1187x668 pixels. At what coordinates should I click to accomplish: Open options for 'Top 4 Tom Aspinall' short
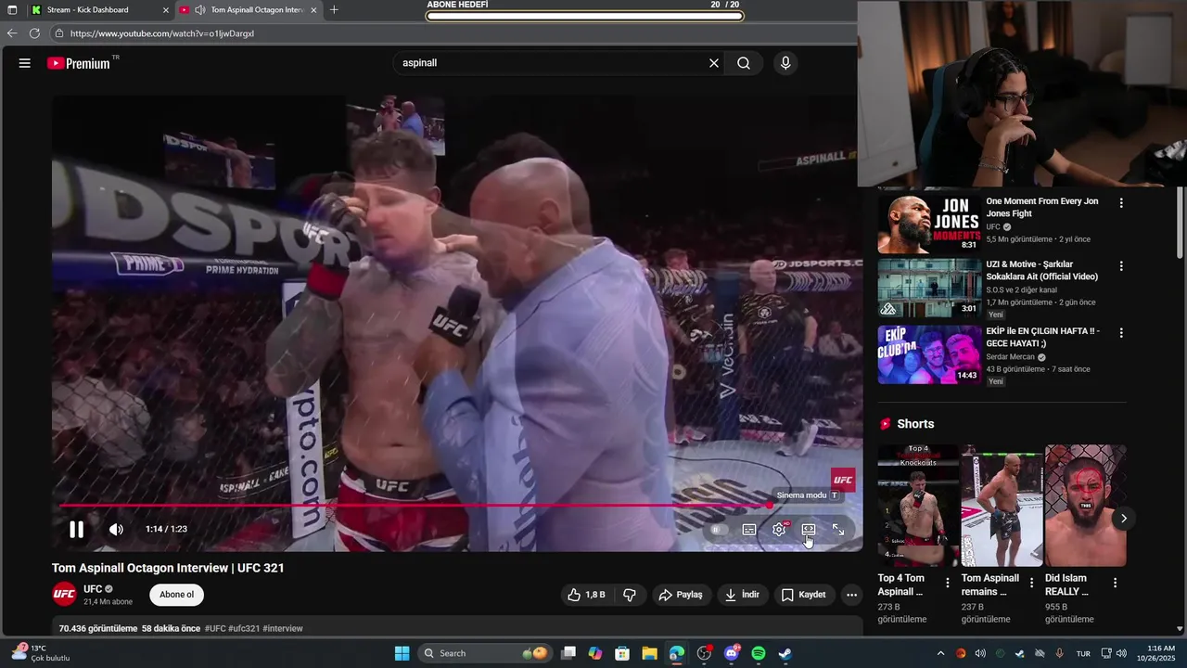(948, 583)
